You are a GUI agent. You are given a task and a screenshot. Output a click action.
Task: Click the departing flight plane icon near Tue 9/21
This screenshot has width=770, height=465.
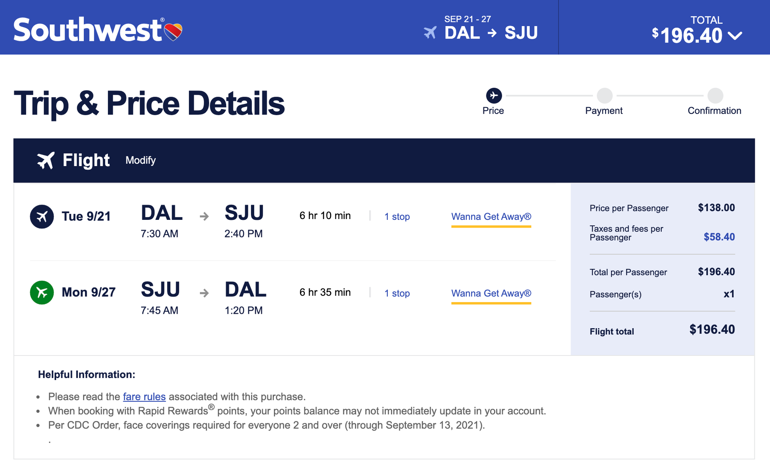pyautogui.click(x=42, y=216)
